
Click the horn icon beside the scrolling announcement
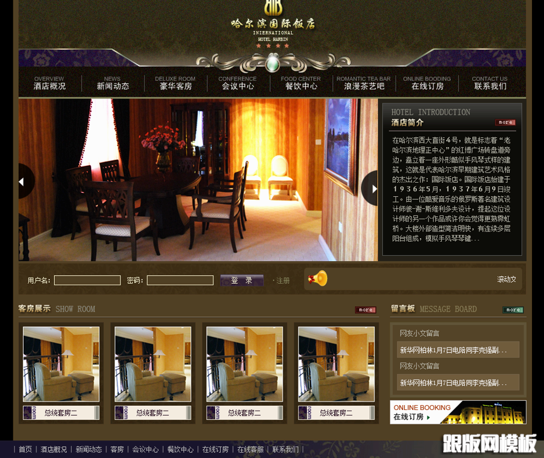[317, 279]
